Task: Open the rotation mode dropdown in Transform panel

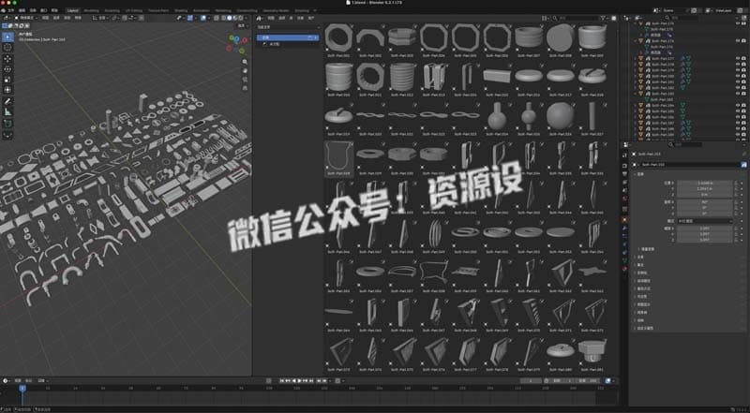Action: (705, 221)
